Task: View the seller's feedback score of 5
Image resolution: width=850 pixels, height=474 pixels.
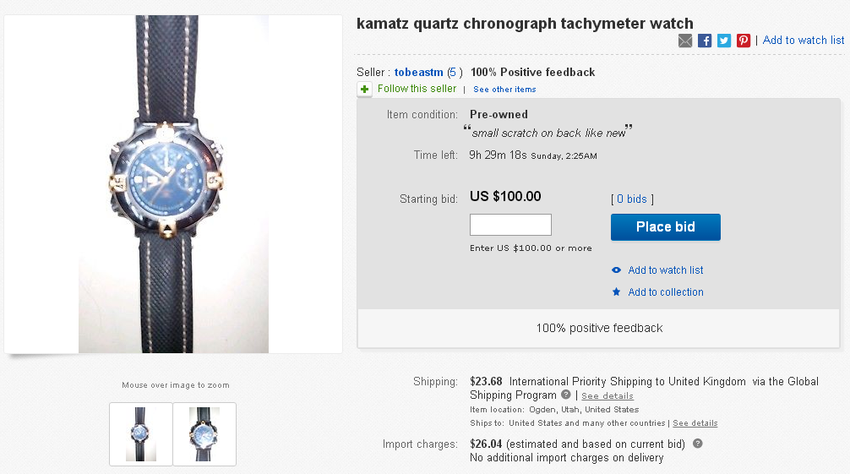Action: coord(453,73)
